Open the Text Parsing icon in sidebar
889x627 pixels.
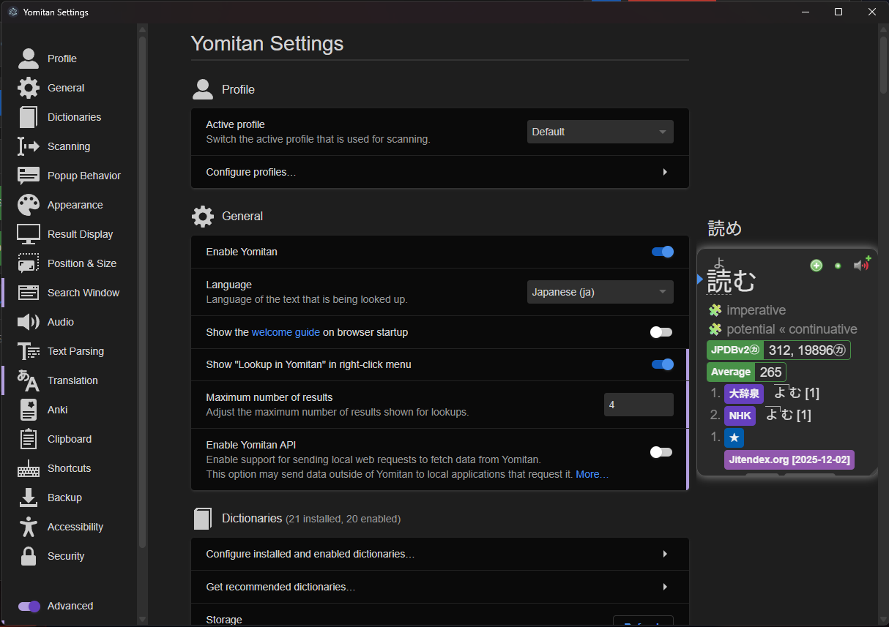point(29,351)
